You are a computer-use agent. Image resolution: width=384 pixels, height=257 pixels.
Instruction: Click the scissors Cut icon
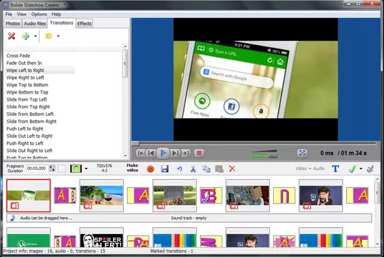[193, 168]
